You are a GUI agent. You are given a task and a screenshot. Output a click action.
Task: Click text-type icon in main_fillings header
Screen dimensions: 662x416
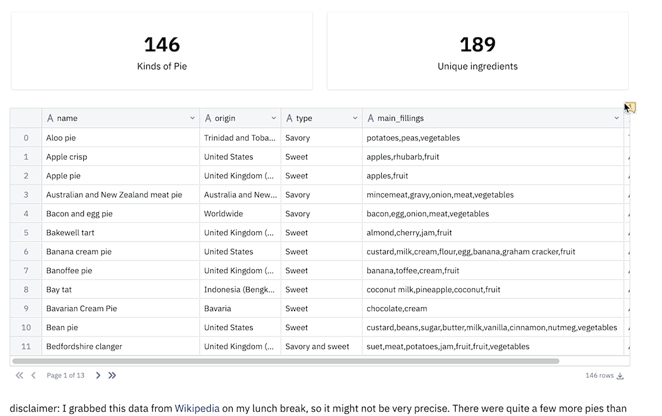[x=371, y=118]
